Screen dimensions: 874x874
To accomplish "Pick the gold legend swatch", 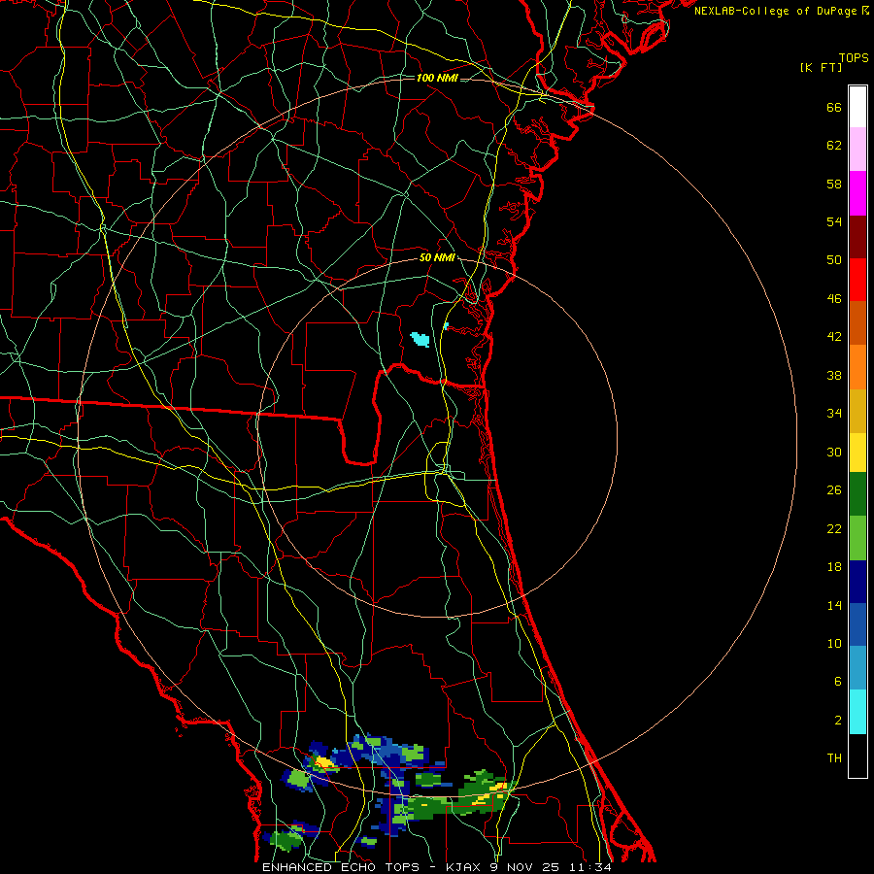I will tap(857, 412).
